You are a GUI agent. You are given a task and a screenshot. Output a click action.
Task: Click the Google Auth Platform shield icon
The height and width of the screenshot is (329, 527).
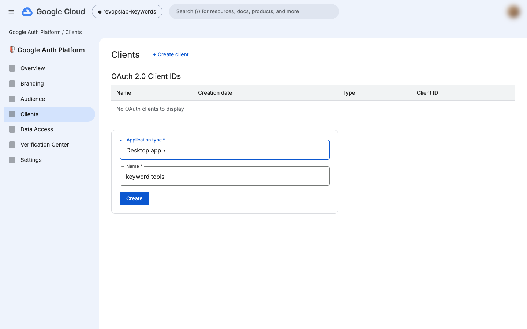click(x=12, y=50)
